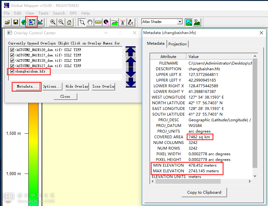Click the UPPER LEFT X value 127.5772664811
This screenshot has height=206, width=268.
[203, 75]
